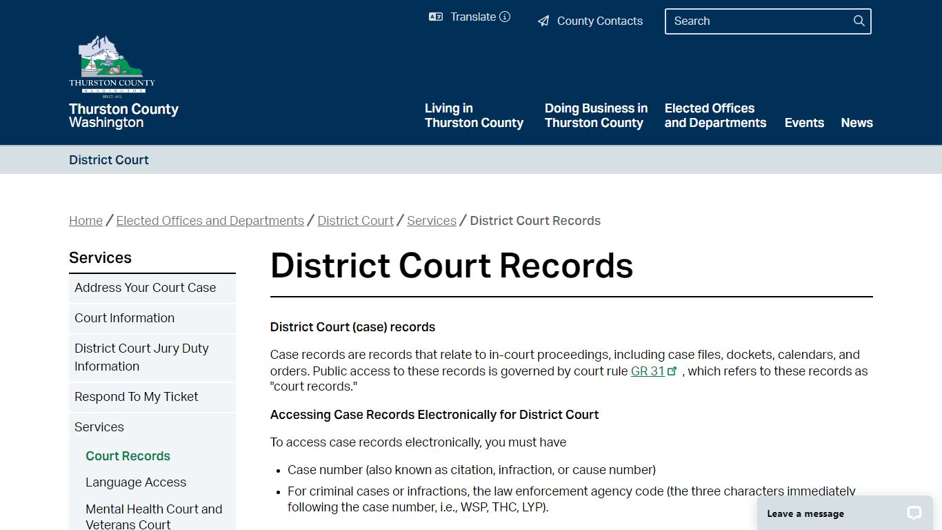Click the Services sidebar heading
The width and height of the screenshot is (942, 530).
pos(100,257)
